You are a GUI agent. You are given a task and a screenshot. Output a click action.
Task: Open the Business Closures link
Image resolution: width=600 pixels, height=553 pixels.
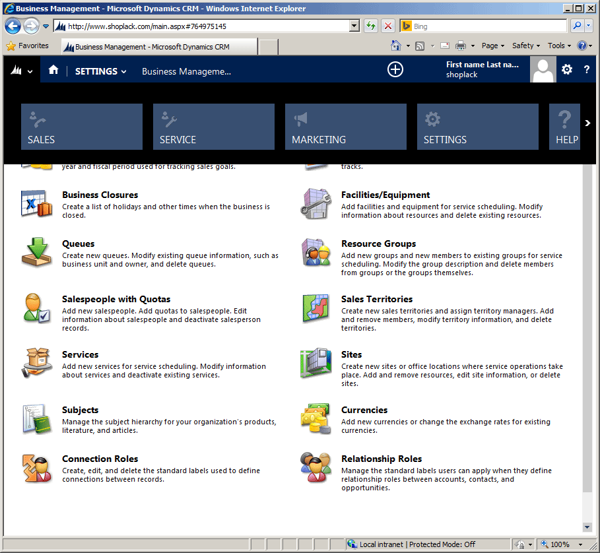tap(100, 195)
